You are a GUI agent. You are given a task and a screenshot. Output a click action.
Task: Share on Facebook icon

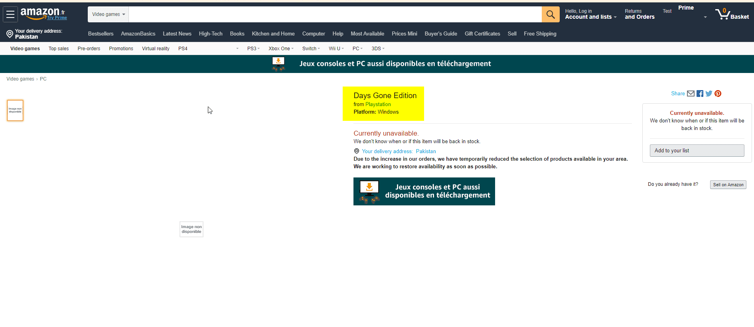[700, 94]
